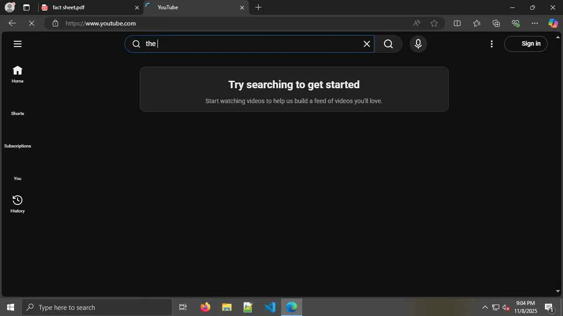Go to YouTube Home in sidebar
The width and height of the screenshot is (563, 316).
[x=18, y=74]
